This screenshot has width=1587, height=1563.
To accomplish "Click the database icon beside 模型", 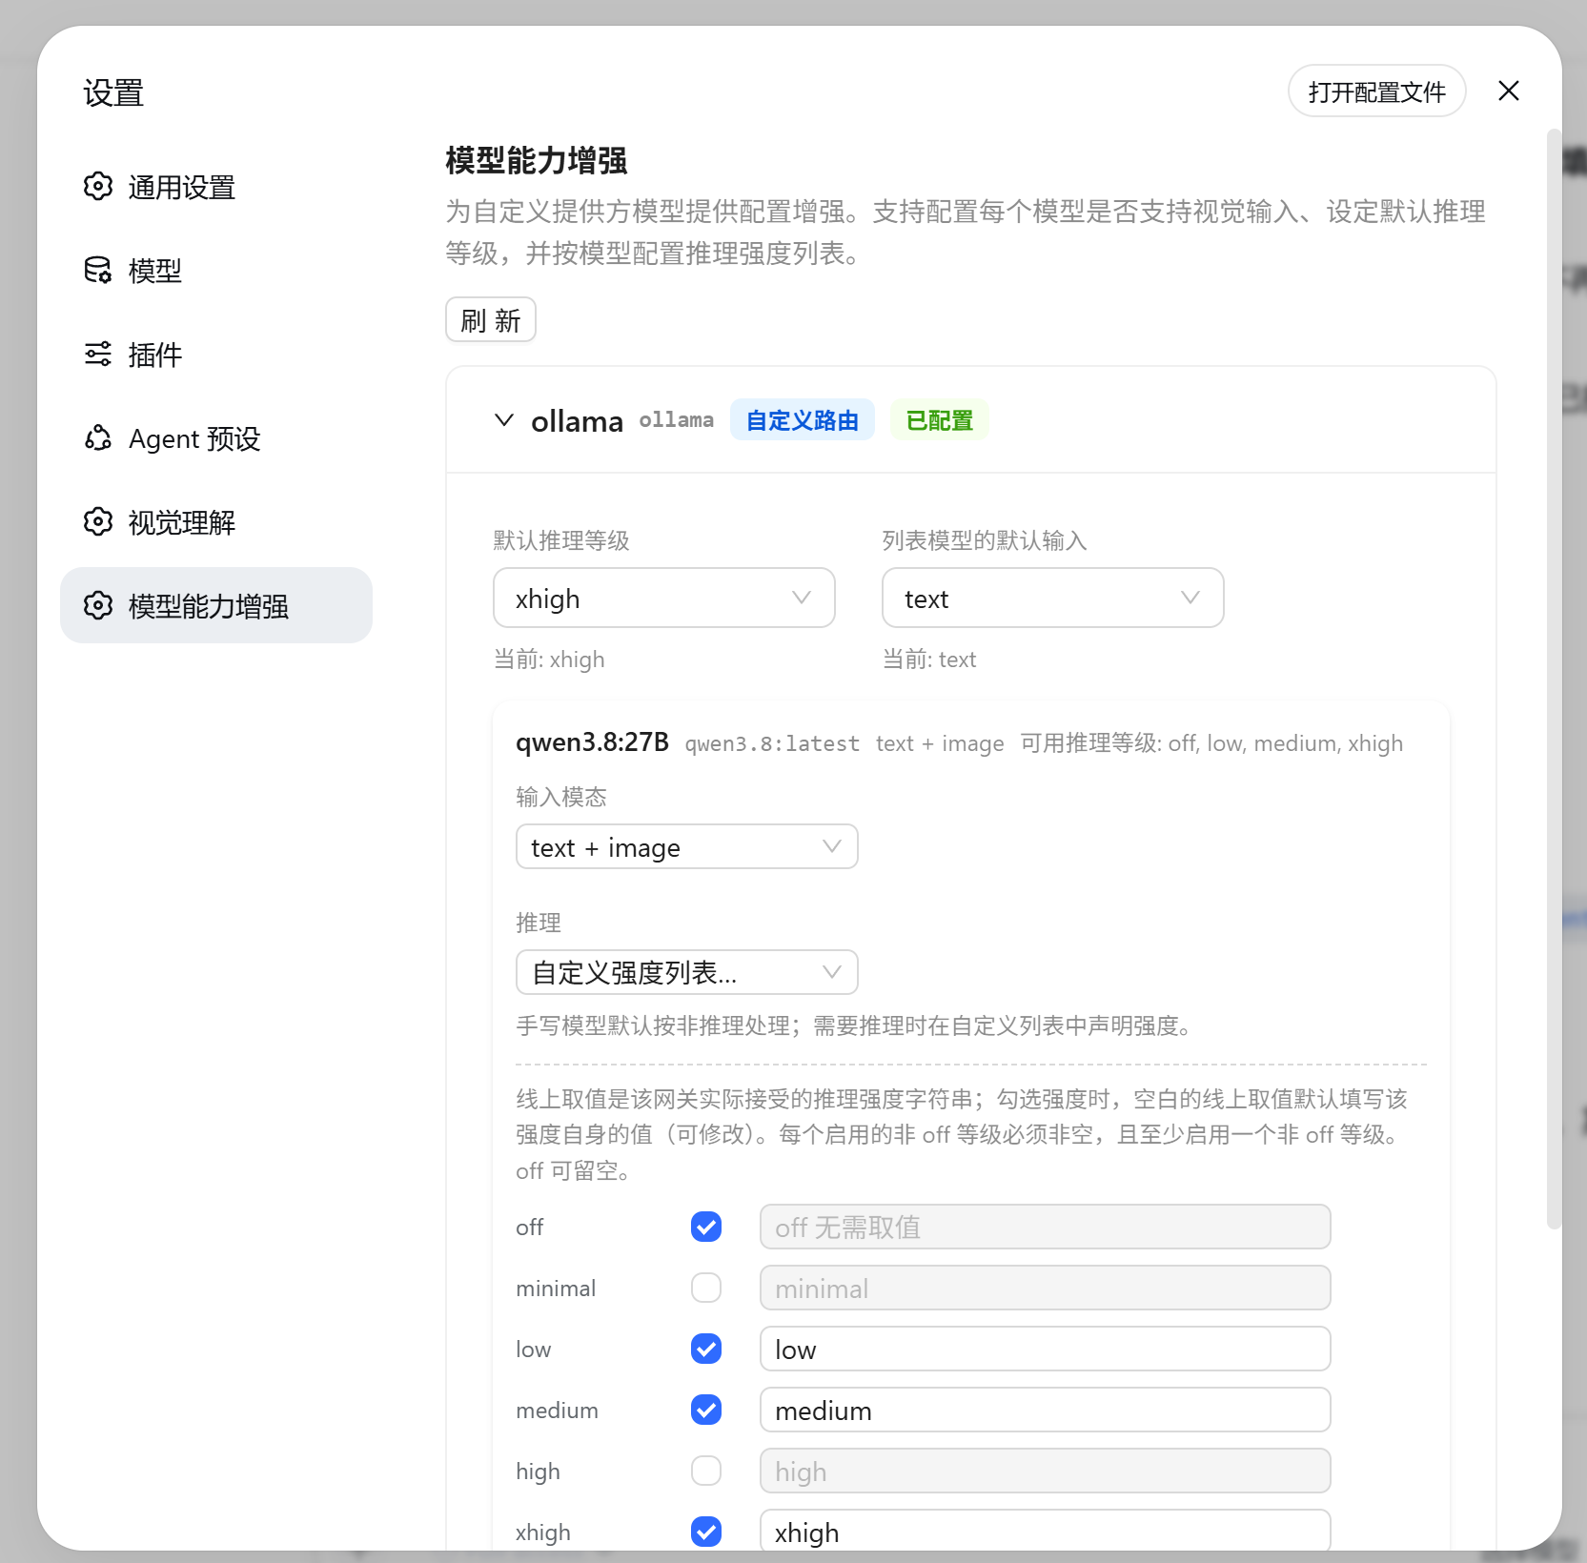I will pos(98,271).
